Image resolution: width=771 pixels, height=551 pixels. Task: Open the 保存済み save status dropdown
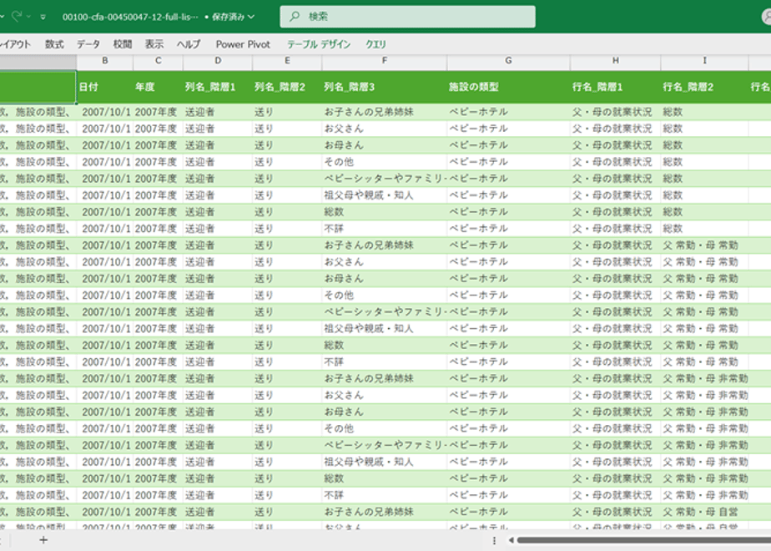coord(233,17)
